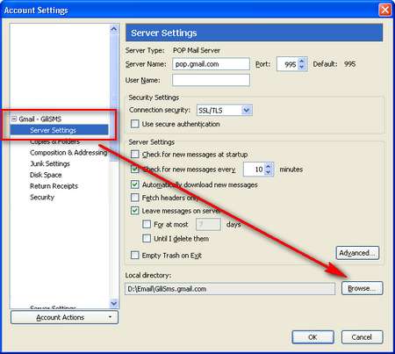Open the Advanced server settings button
395x354 pixels.
point(357,253)
